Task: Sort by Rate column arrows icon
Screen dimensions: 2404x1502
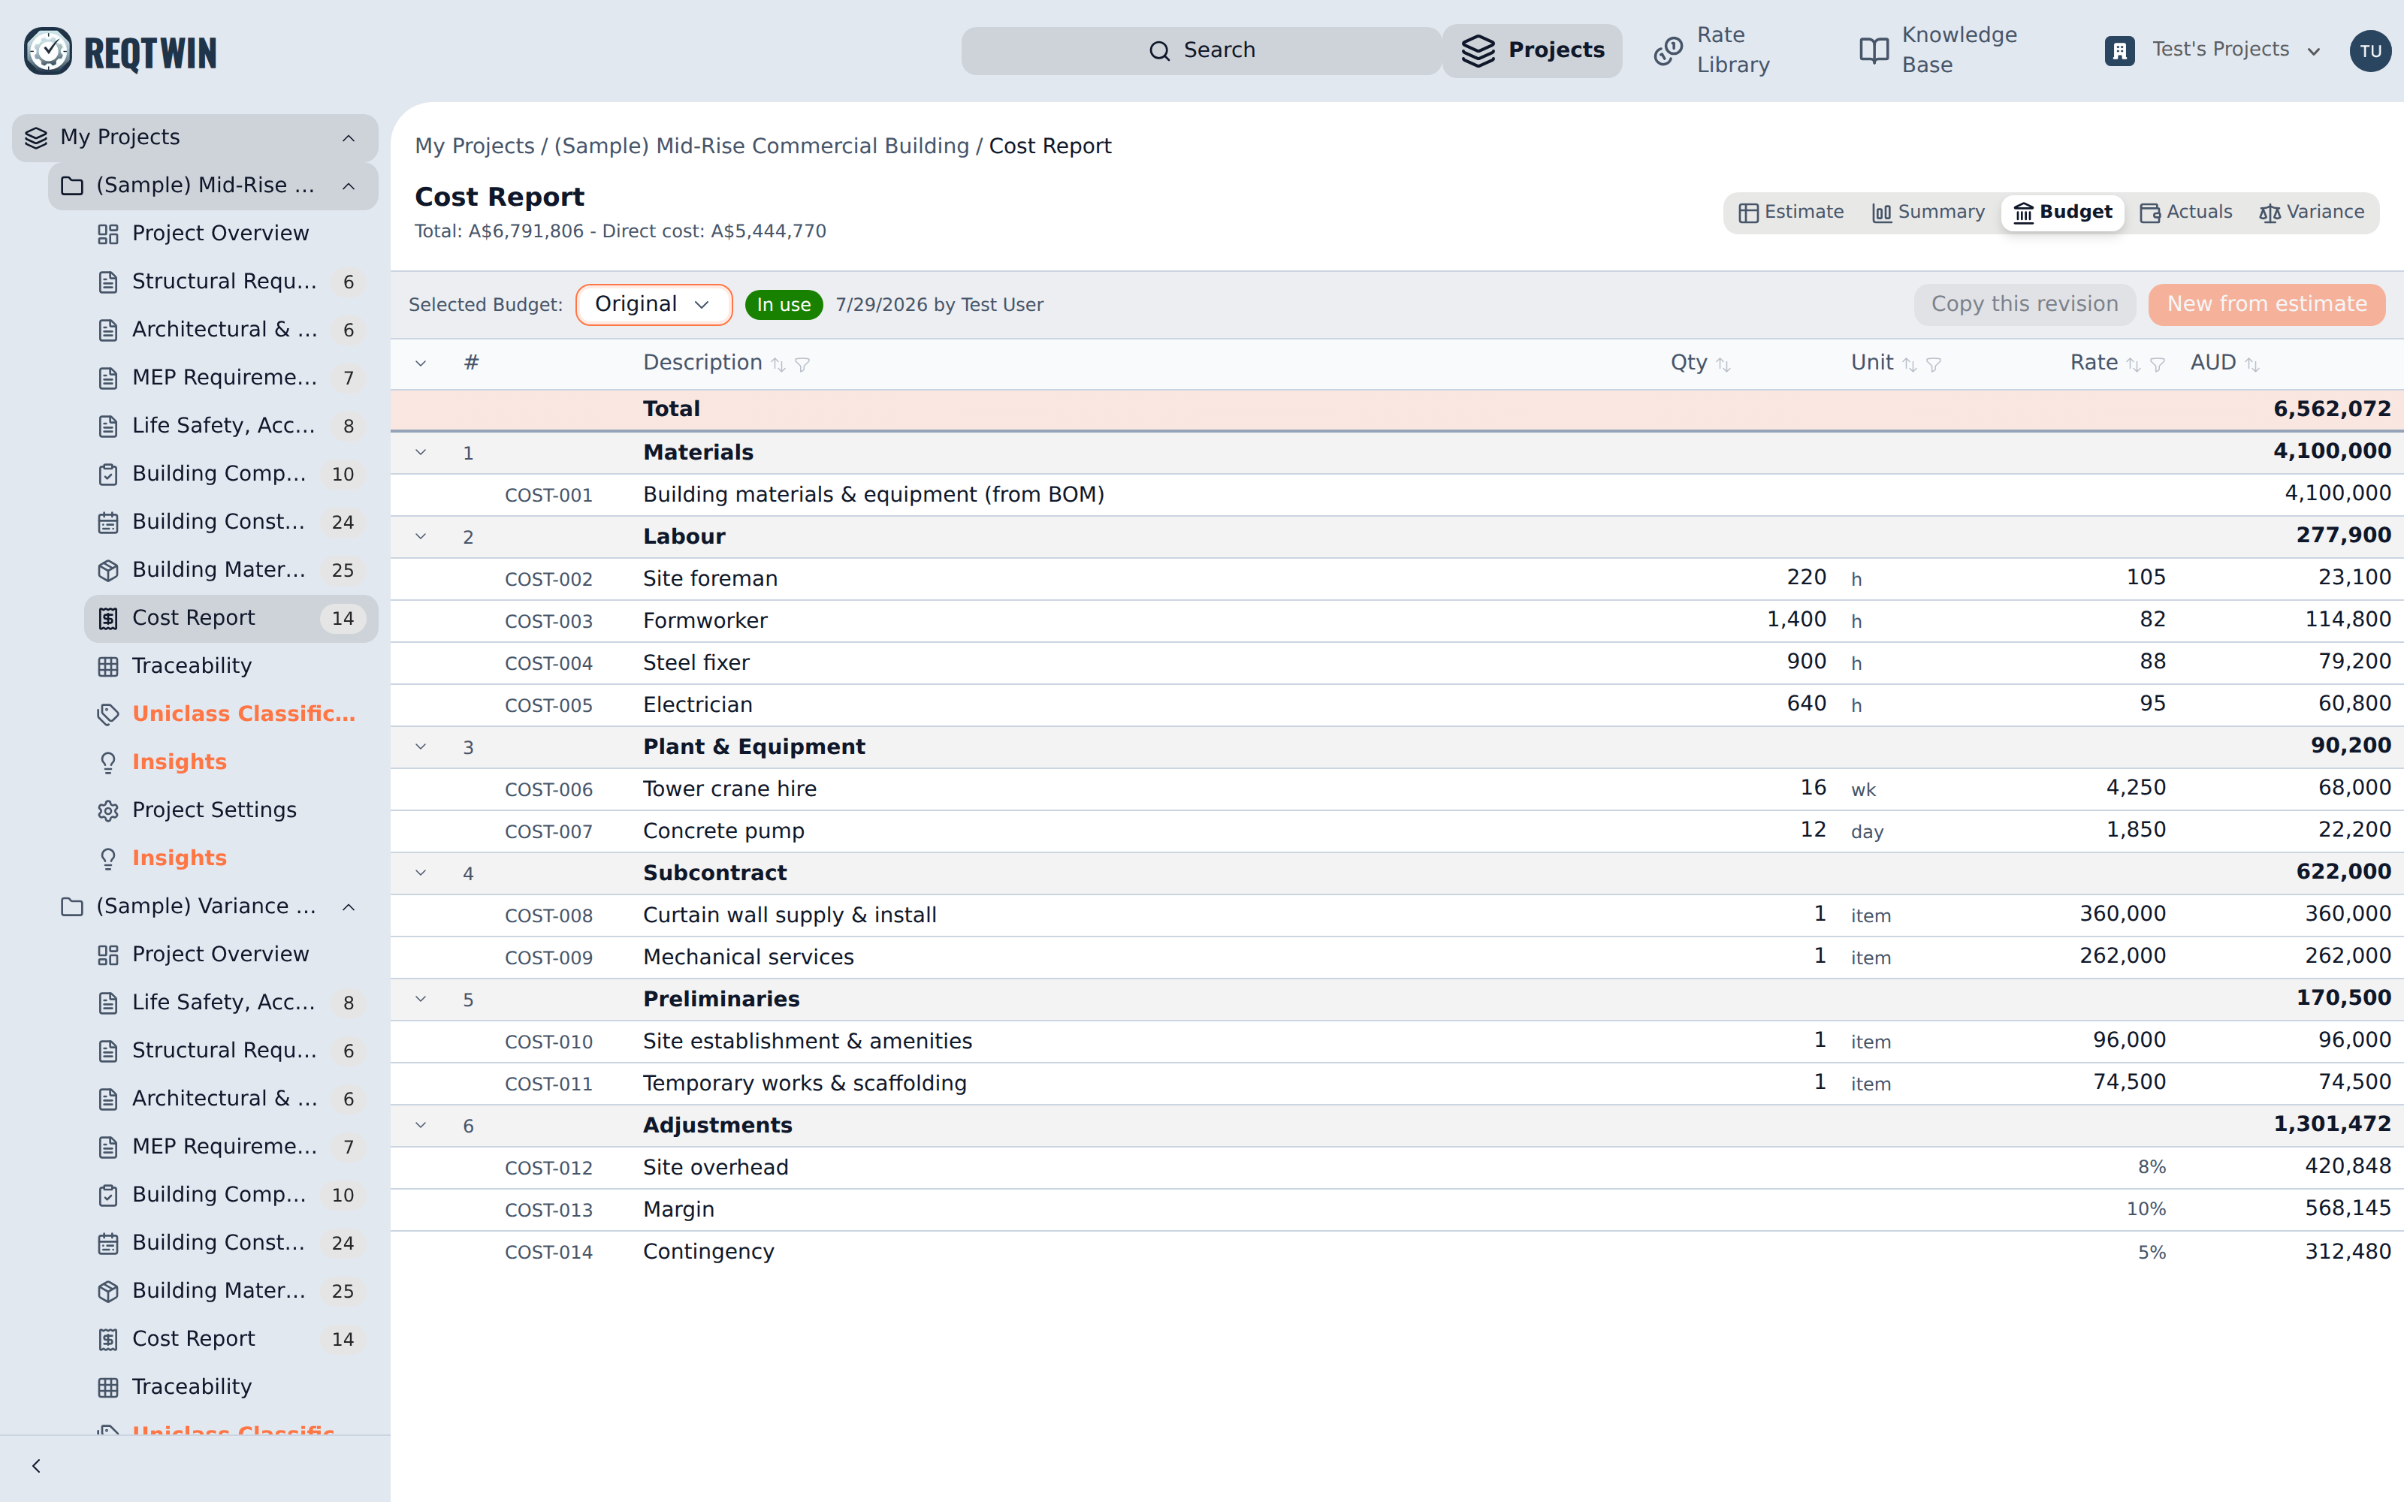Action: [x=2133, y=364]
